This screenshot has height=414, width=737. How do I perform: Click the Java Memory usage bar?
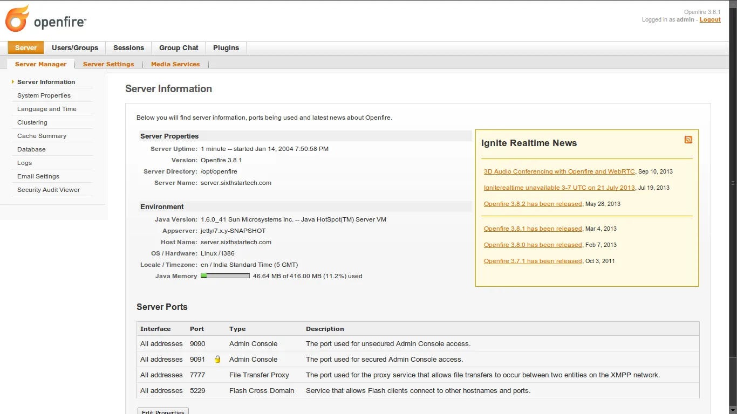tap(225, 275)
